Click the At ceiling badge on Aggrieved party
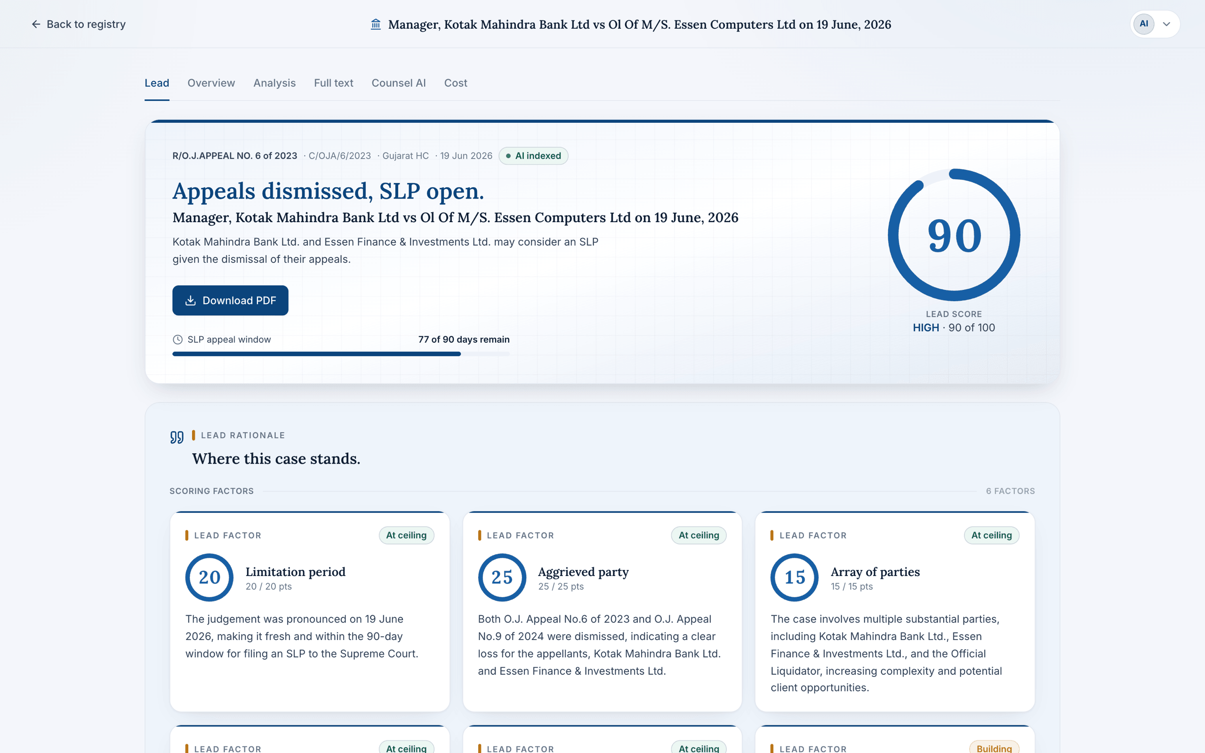This screenshot has width=1205, height=753. tap(699, 536)
